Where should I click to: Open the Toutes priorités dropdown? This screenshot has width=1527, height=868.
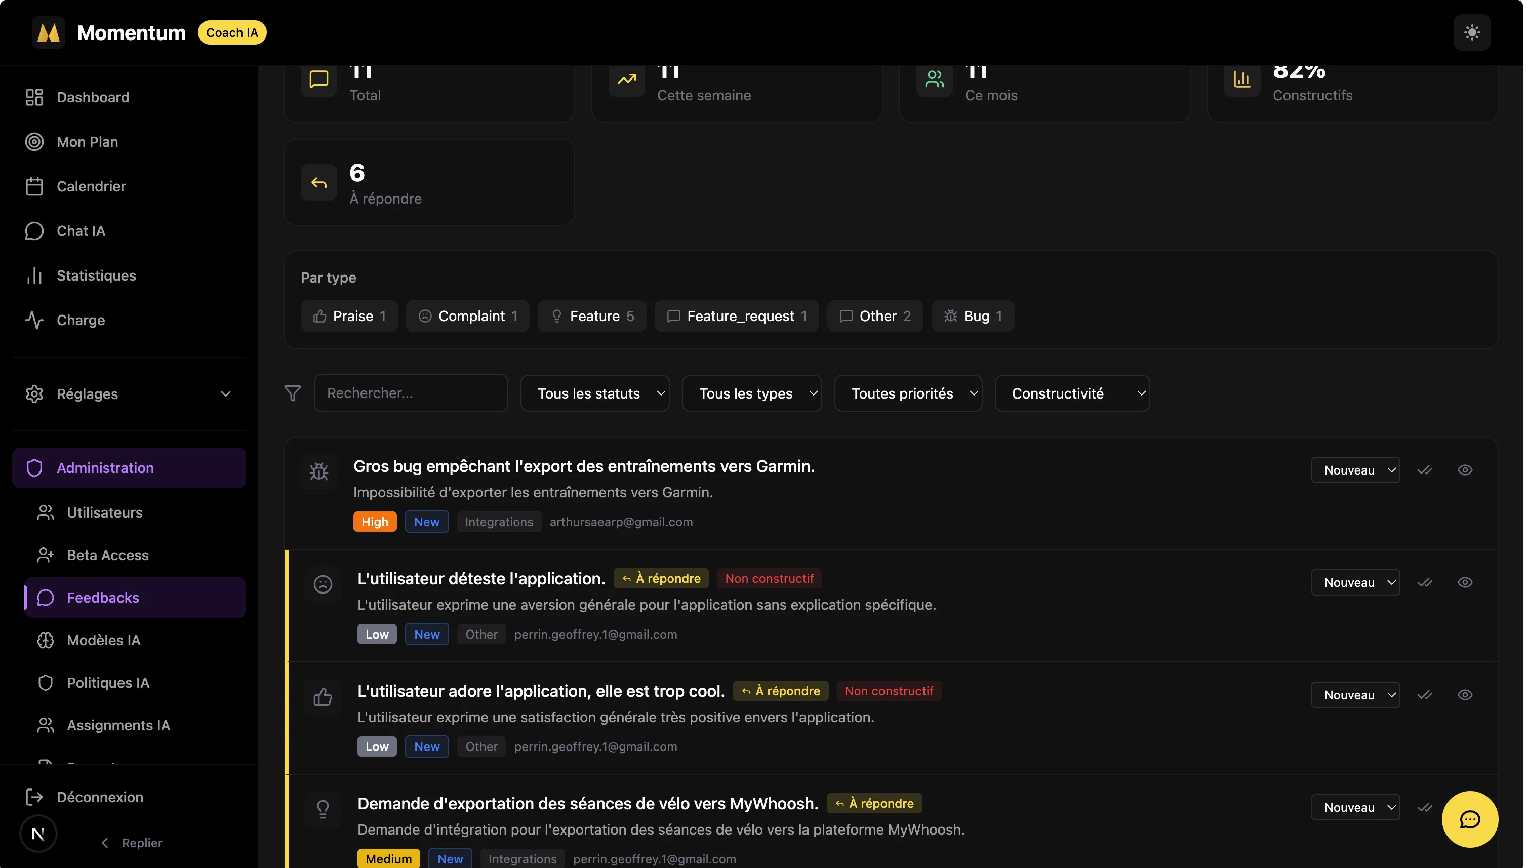pyautogui.click(x=908, y=393)
